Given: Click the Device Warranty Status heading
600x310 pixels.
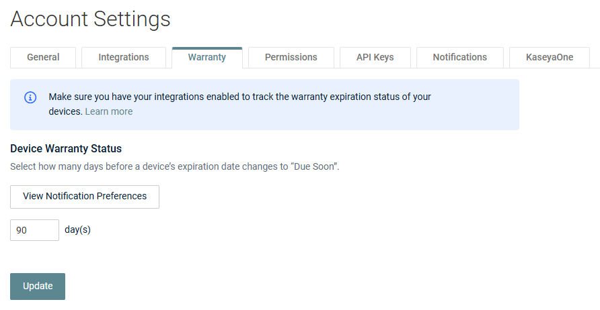Looking at the screenshot, I should [x=66, y=148].
